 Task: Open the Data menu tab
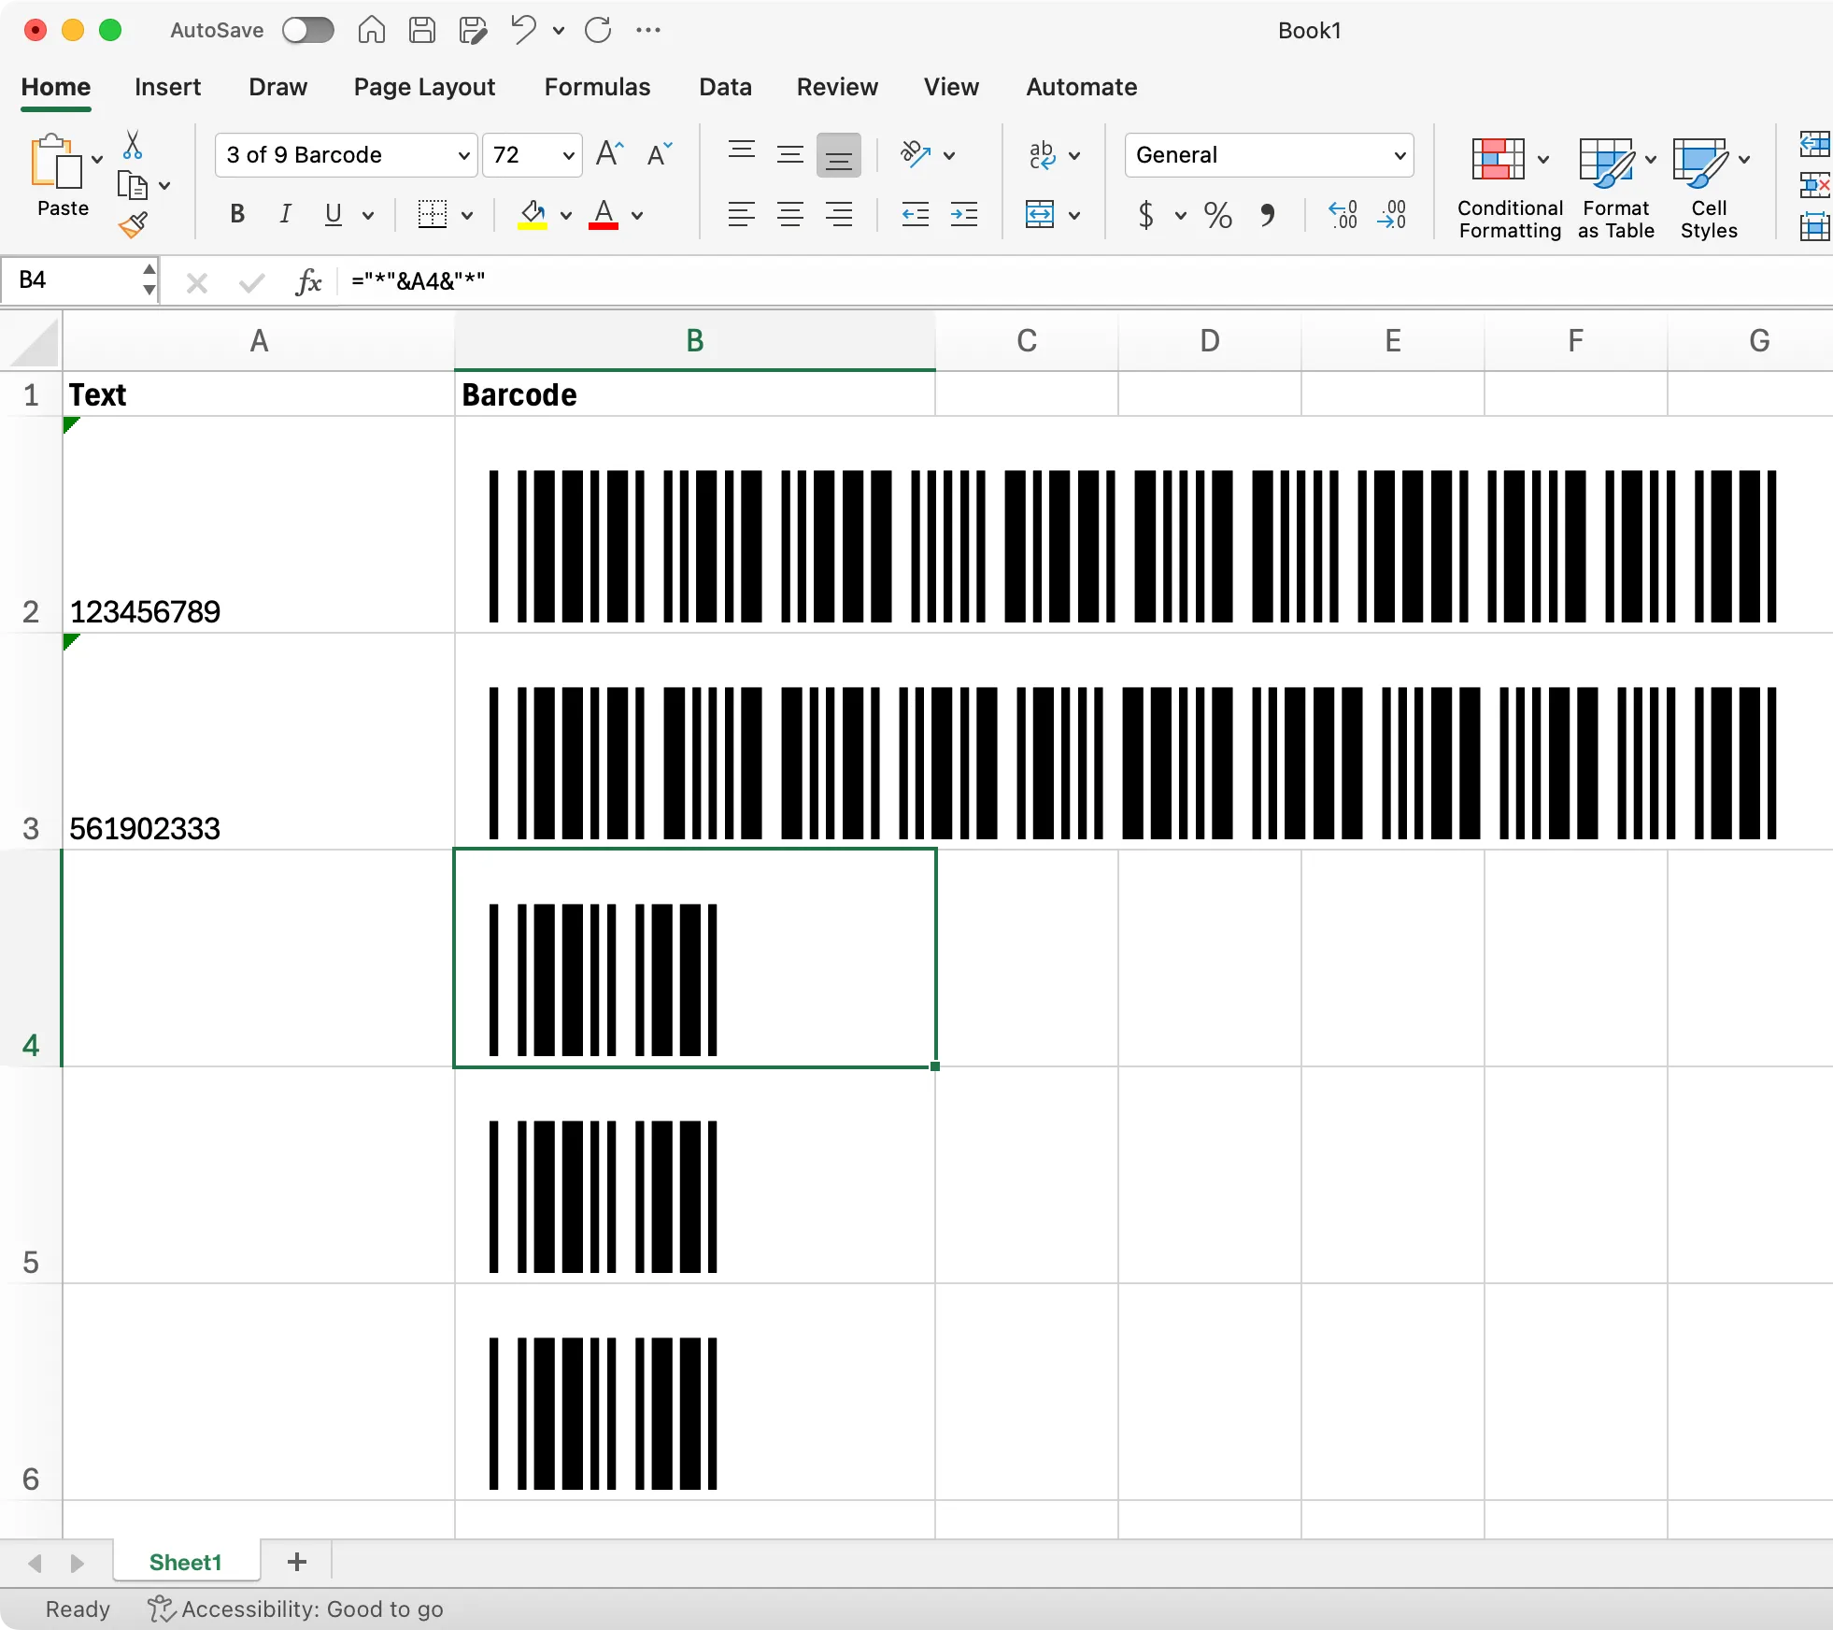[x=724, y=86]
